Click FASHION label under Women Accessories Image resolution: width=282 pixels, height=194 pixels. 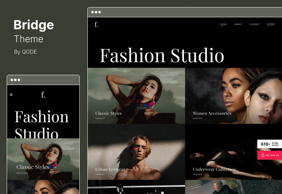pyautogui.click(x=197, y=118)
